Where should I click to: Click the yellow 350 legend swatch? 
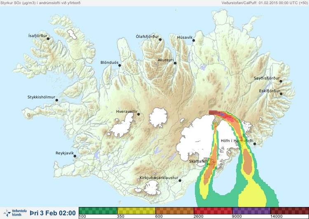(x=136, y=210)
